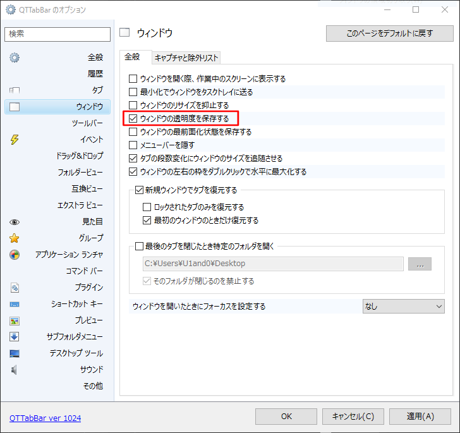Click the キャンセル(C) button

(x=353, y=417)
